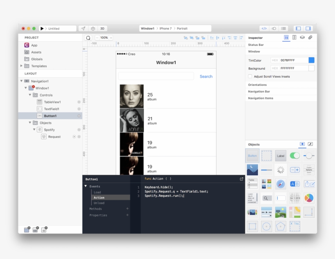Select the Label object from the Objects library
The width and height of the screenshot is (335, 259).
[x=281, y=155]
